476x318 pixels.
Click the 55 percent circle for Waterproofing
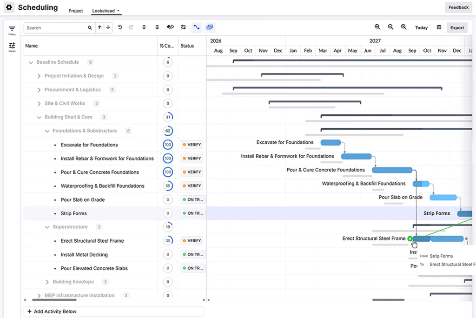click(168, 186)
